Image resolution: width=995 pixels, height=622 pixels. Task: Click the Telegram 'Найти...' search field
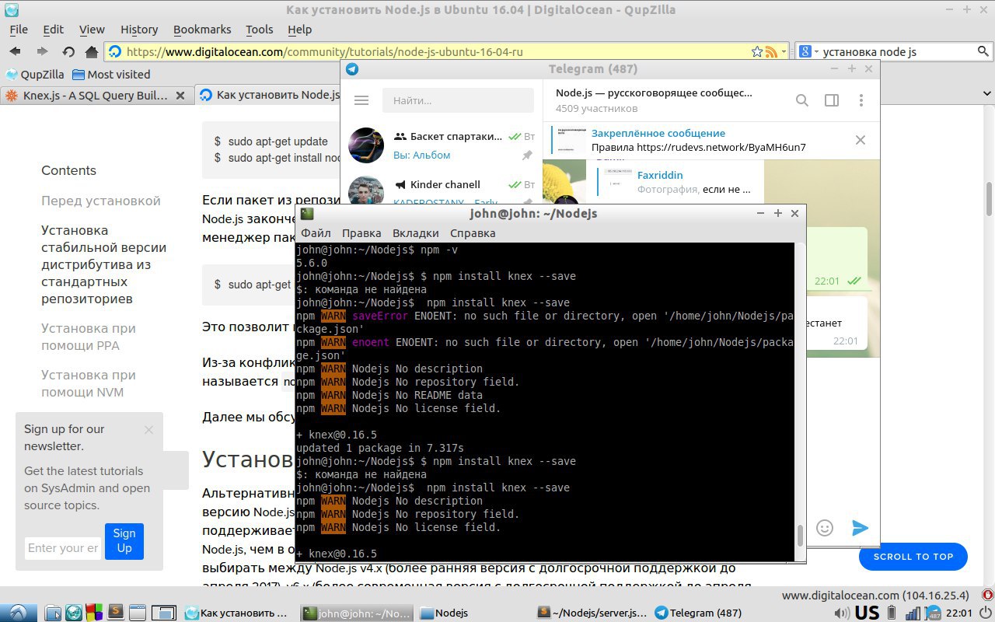tap(458, 100)
